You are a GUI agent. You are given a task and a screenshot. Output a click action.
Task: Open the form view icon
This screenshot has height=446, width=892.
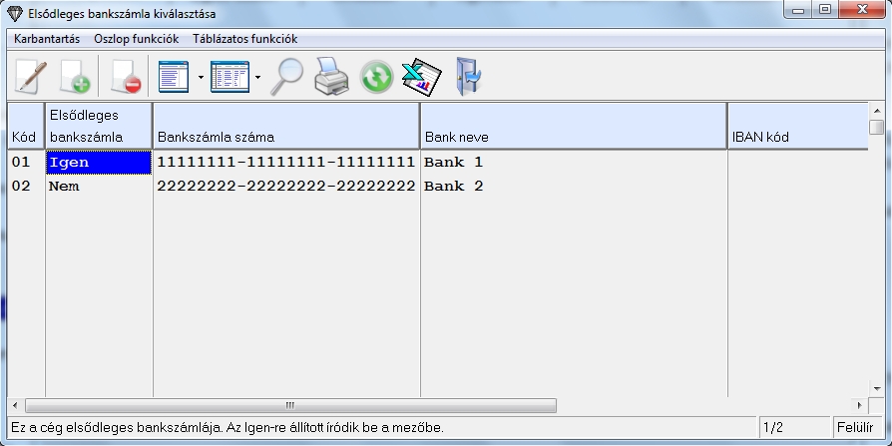coord(174,77)
